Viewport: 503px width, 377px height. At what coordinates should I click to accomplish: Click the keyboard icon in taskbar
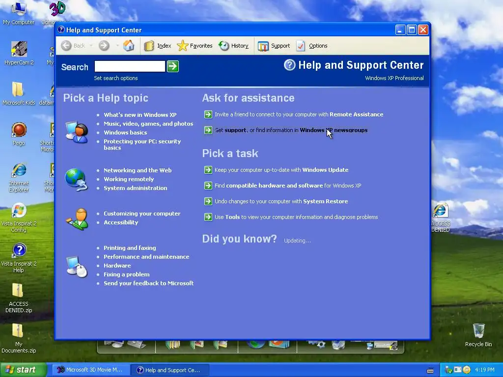click(x=430, y=371)
